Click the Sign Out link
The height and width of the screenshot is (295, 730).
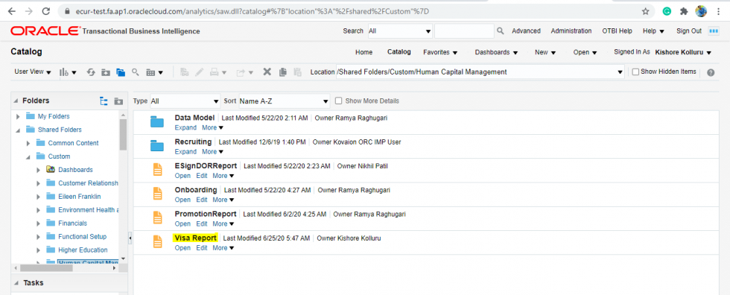point(688,31)
